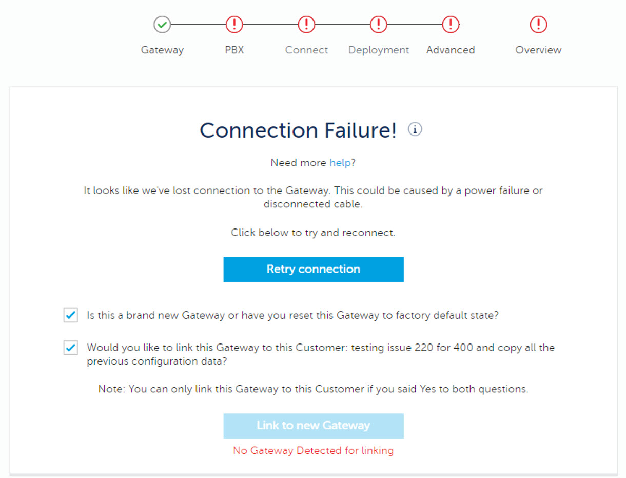Click the PBX step error icon
The width and height of the screenshot is (626, 478).
pos(234,24)
